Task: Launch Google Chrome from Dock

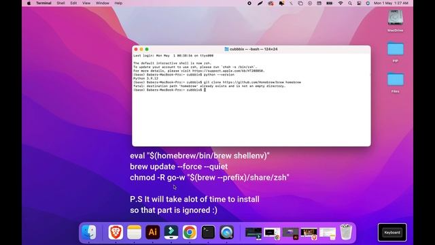Action: click(x=190, y=232)
